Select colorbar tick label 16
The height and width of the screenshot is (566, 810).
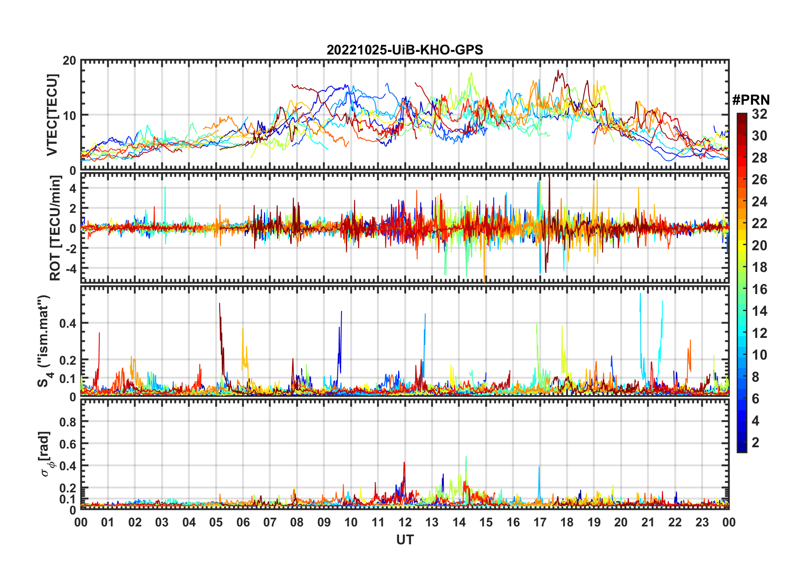coord(759,289)
